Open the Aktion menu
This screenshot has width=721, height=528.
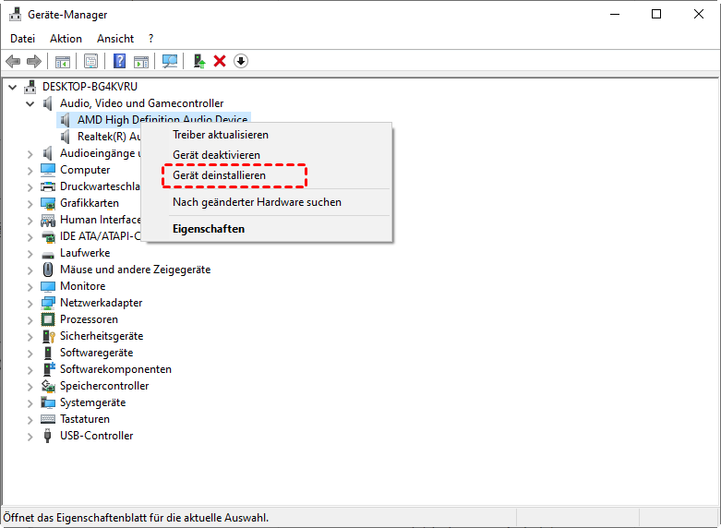(x=66, y=39)
